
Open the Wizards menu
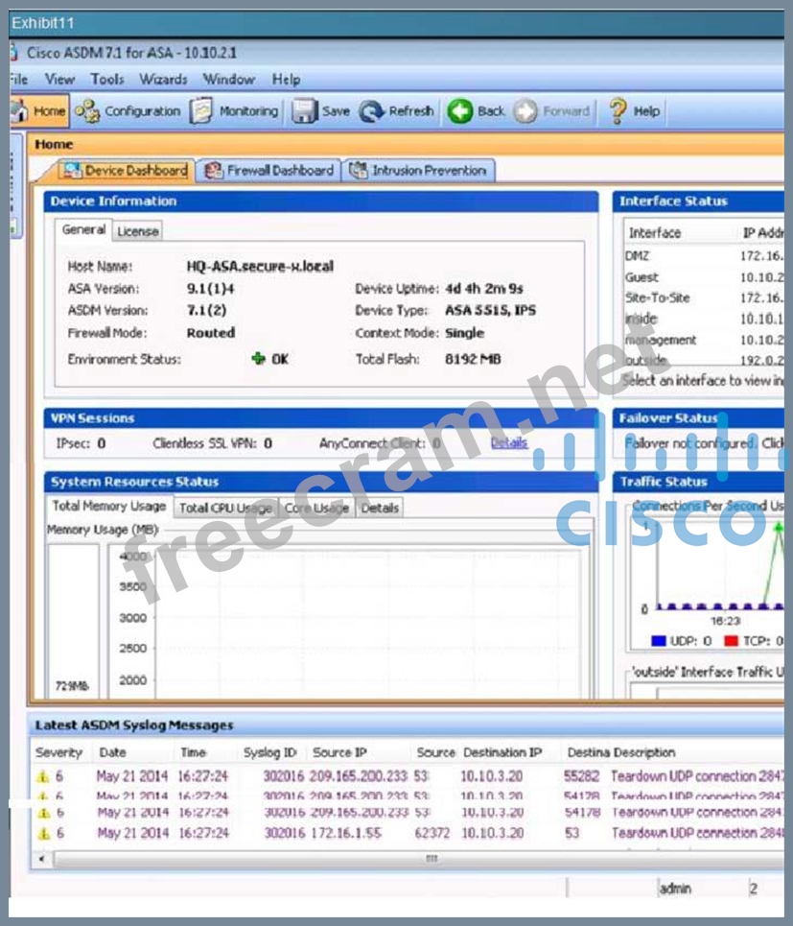tap(163, 80)
